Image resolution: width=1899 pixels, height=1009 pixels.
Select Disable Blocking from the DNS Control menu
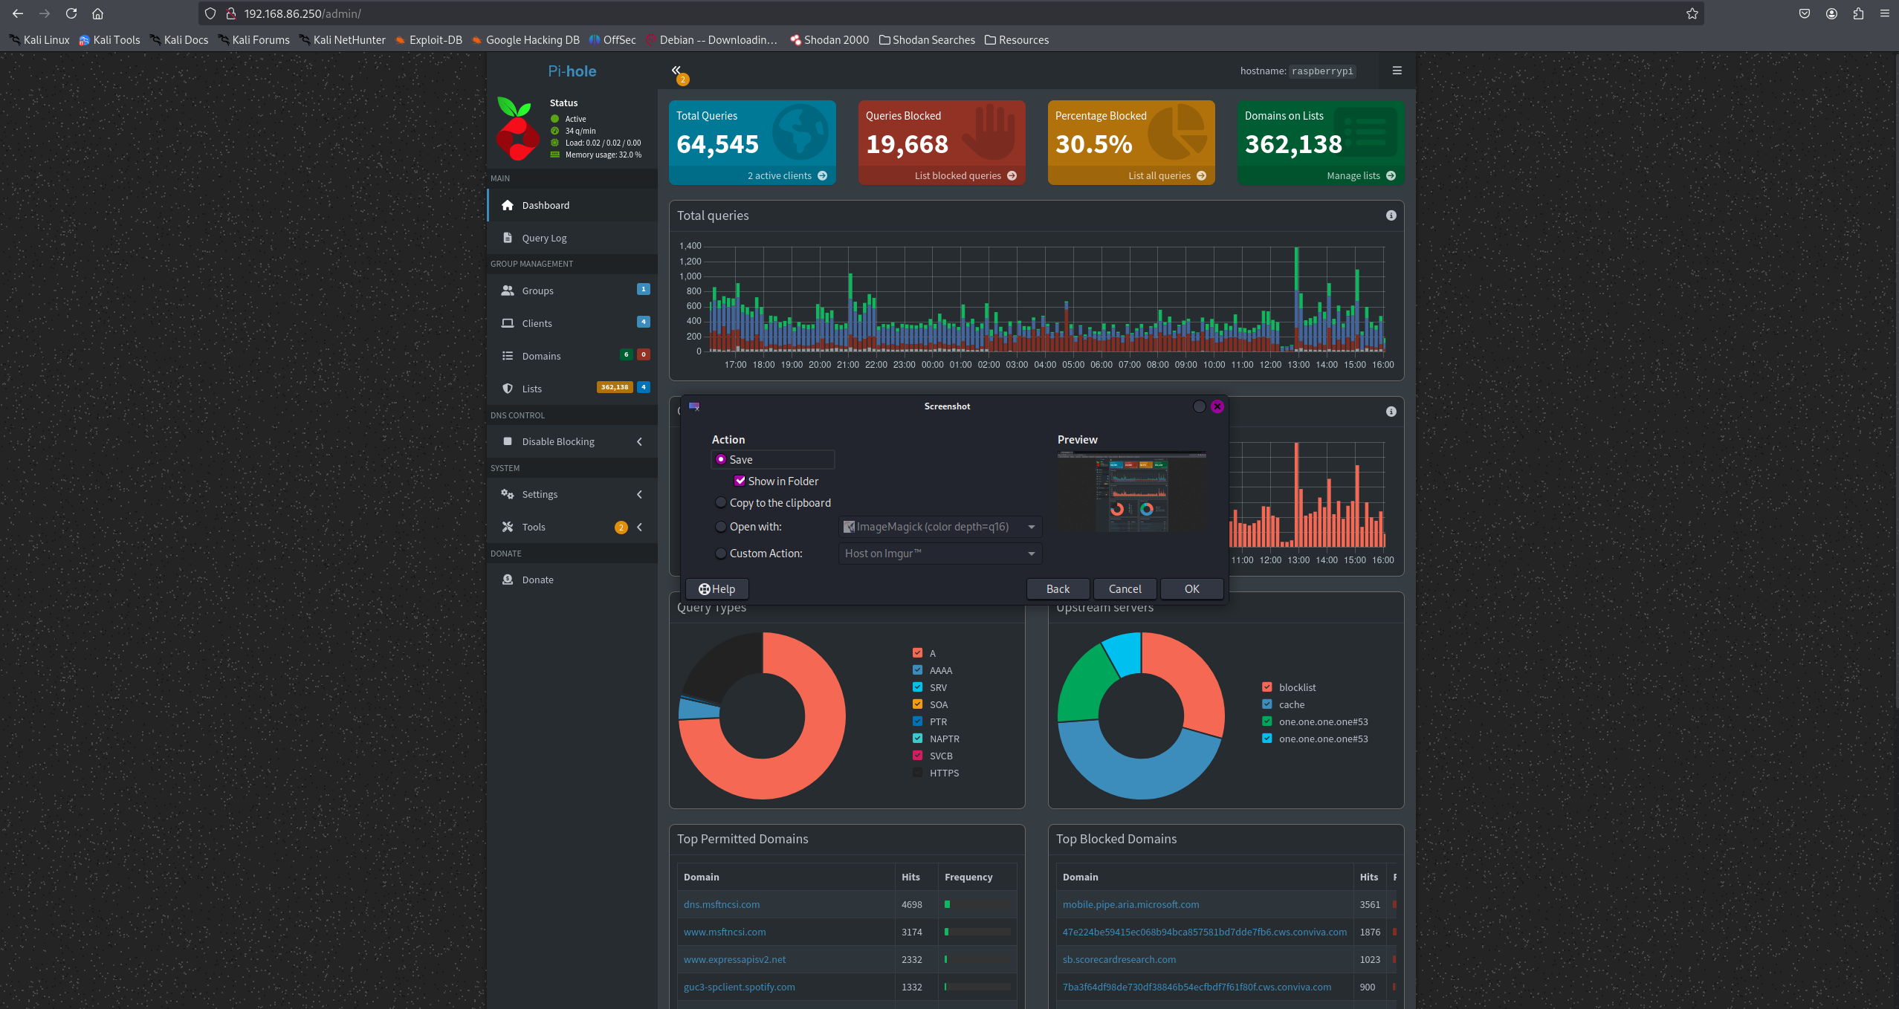tap(557, 441)
